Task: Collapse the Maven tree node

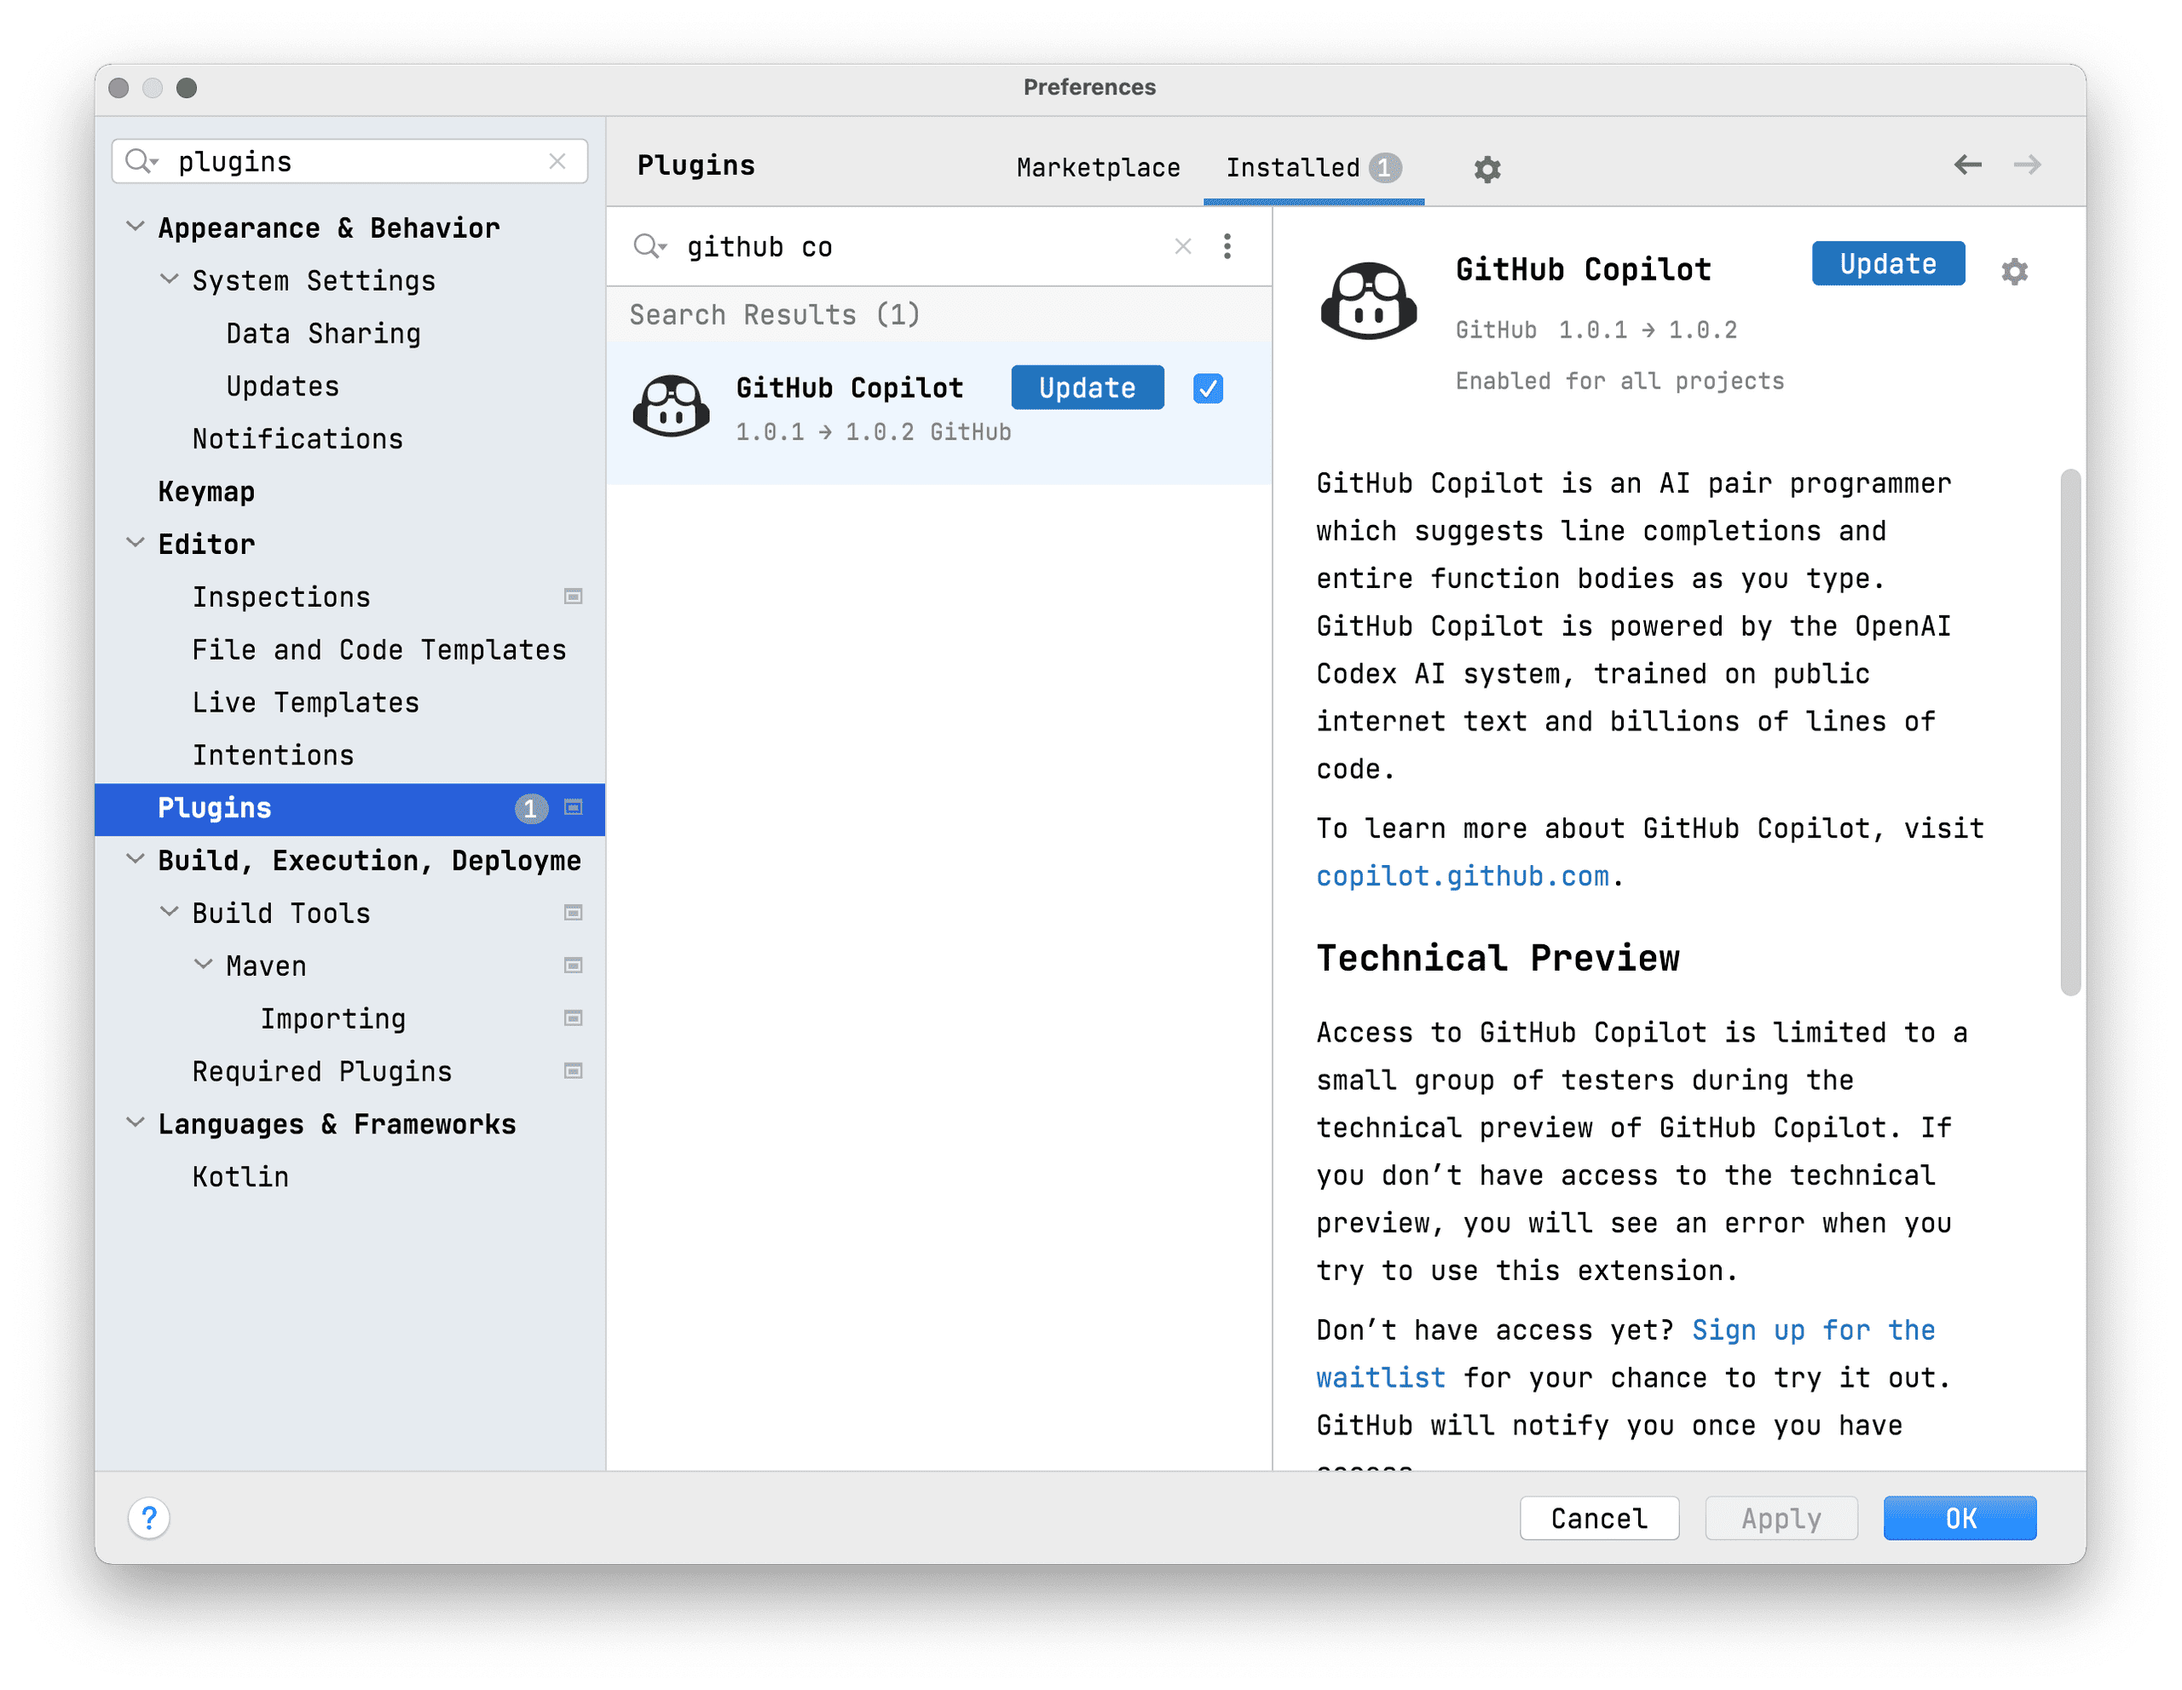Action: 204,965
